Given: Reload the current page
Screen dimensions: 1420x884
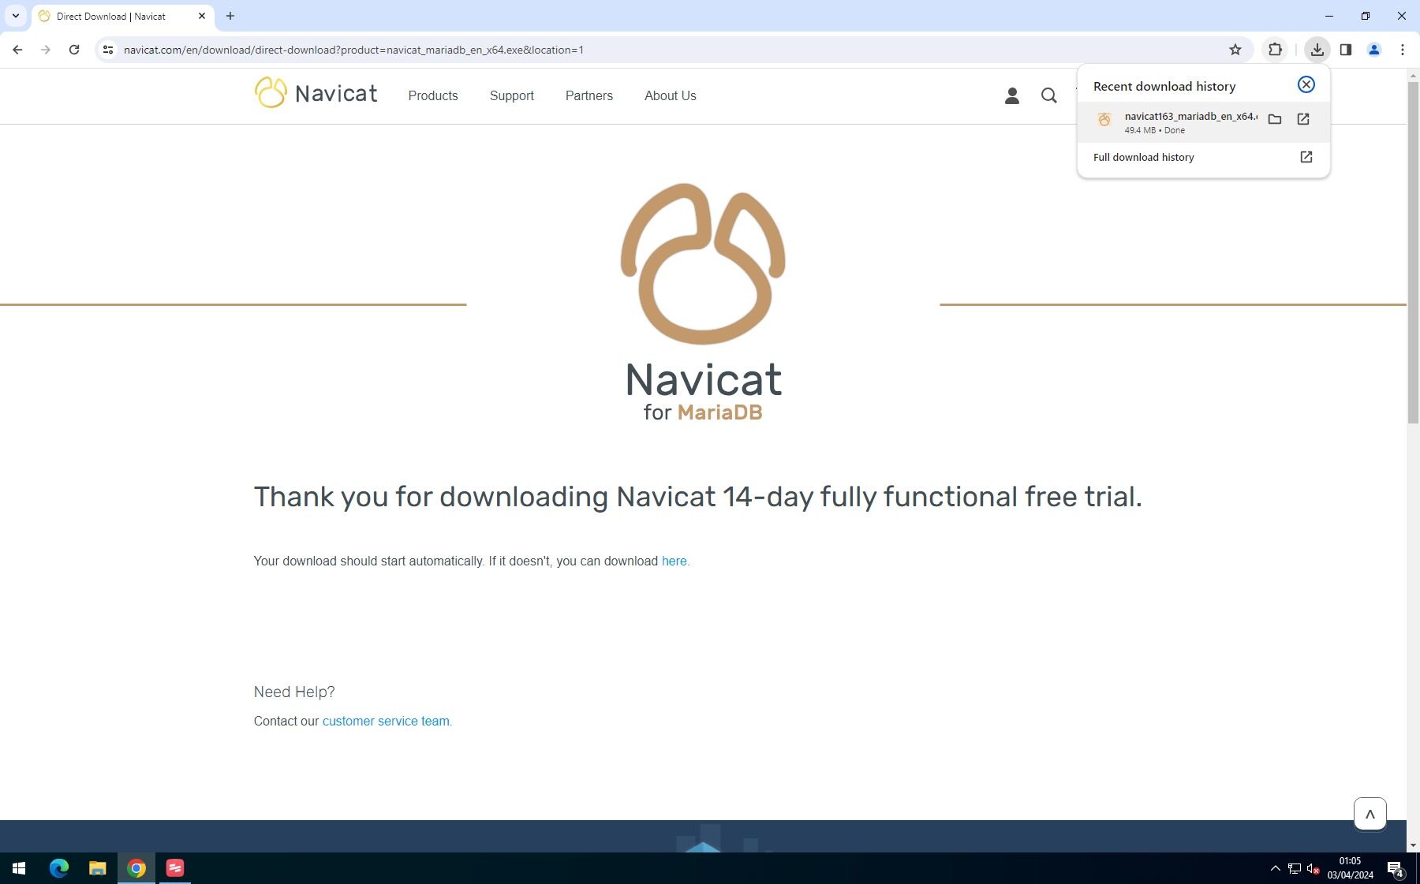Looking at the screenshot, I should point(74,50).
